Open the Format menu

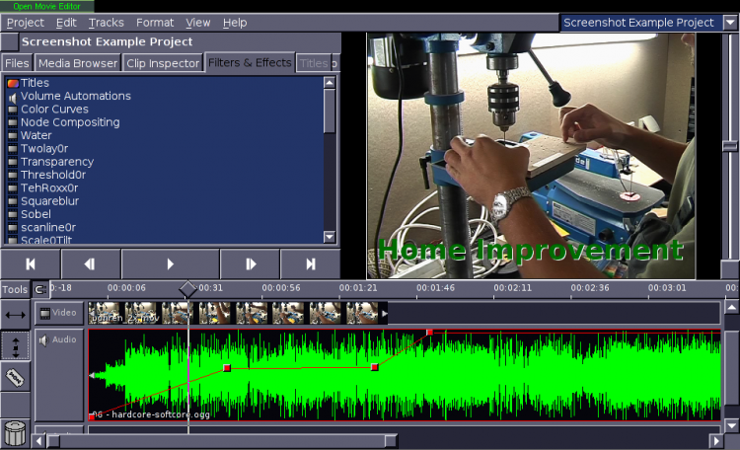pos(155,23)
